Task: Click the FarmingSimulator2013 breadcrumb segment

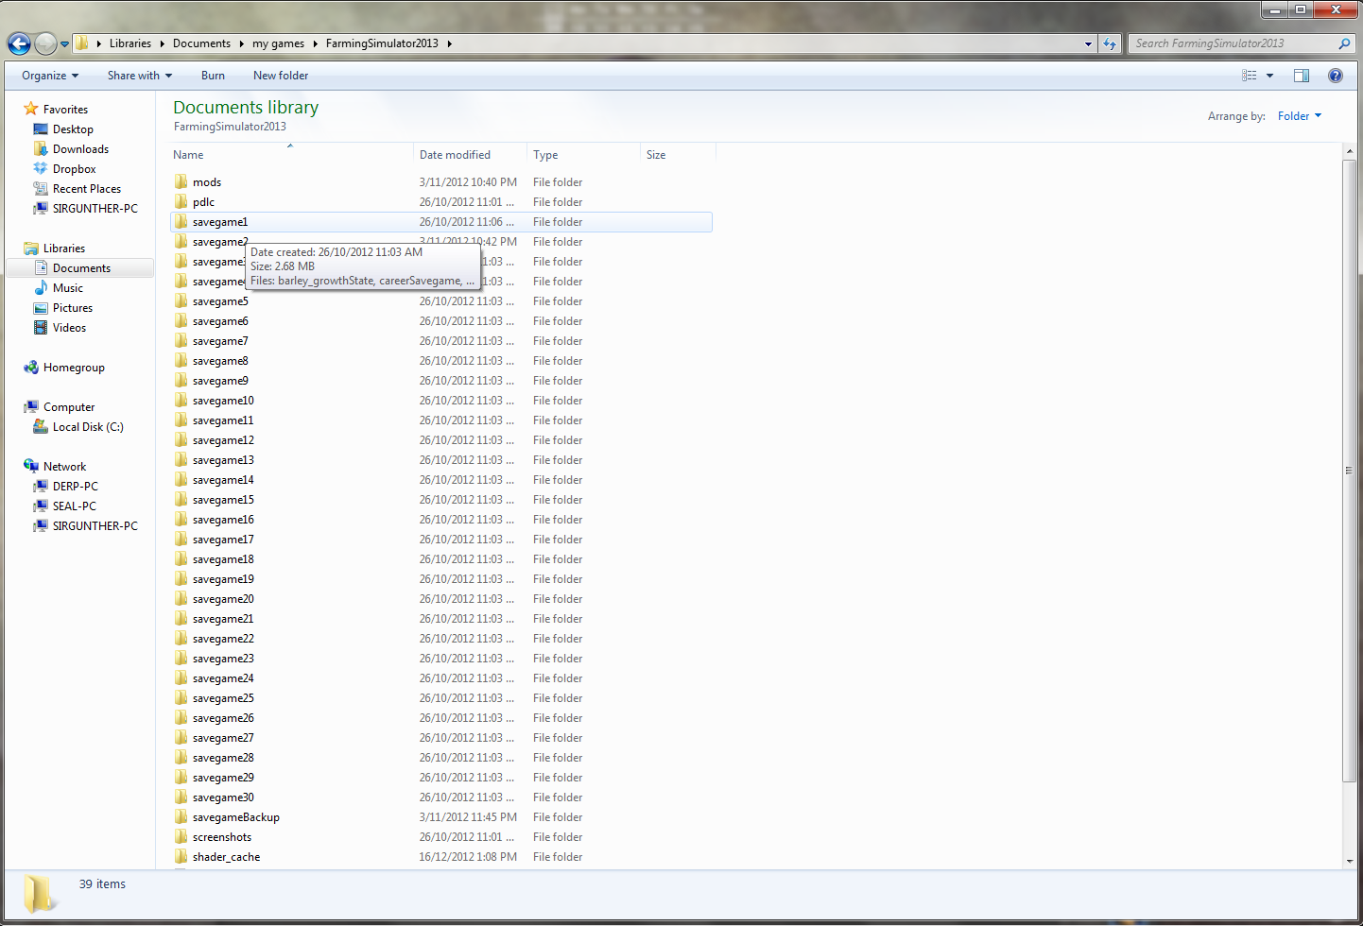Action: tap(382, 43)
